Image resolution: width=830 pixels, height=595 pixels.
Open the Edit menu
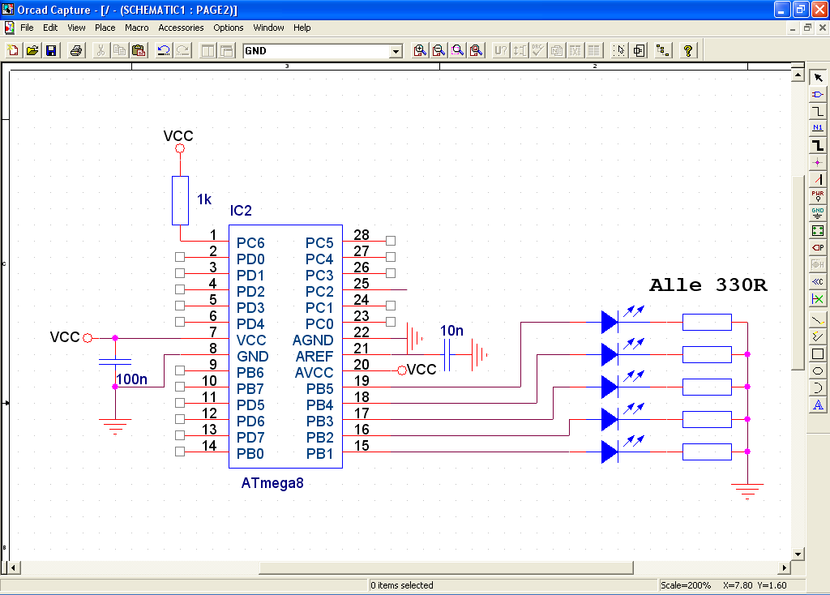click(50, 28)
